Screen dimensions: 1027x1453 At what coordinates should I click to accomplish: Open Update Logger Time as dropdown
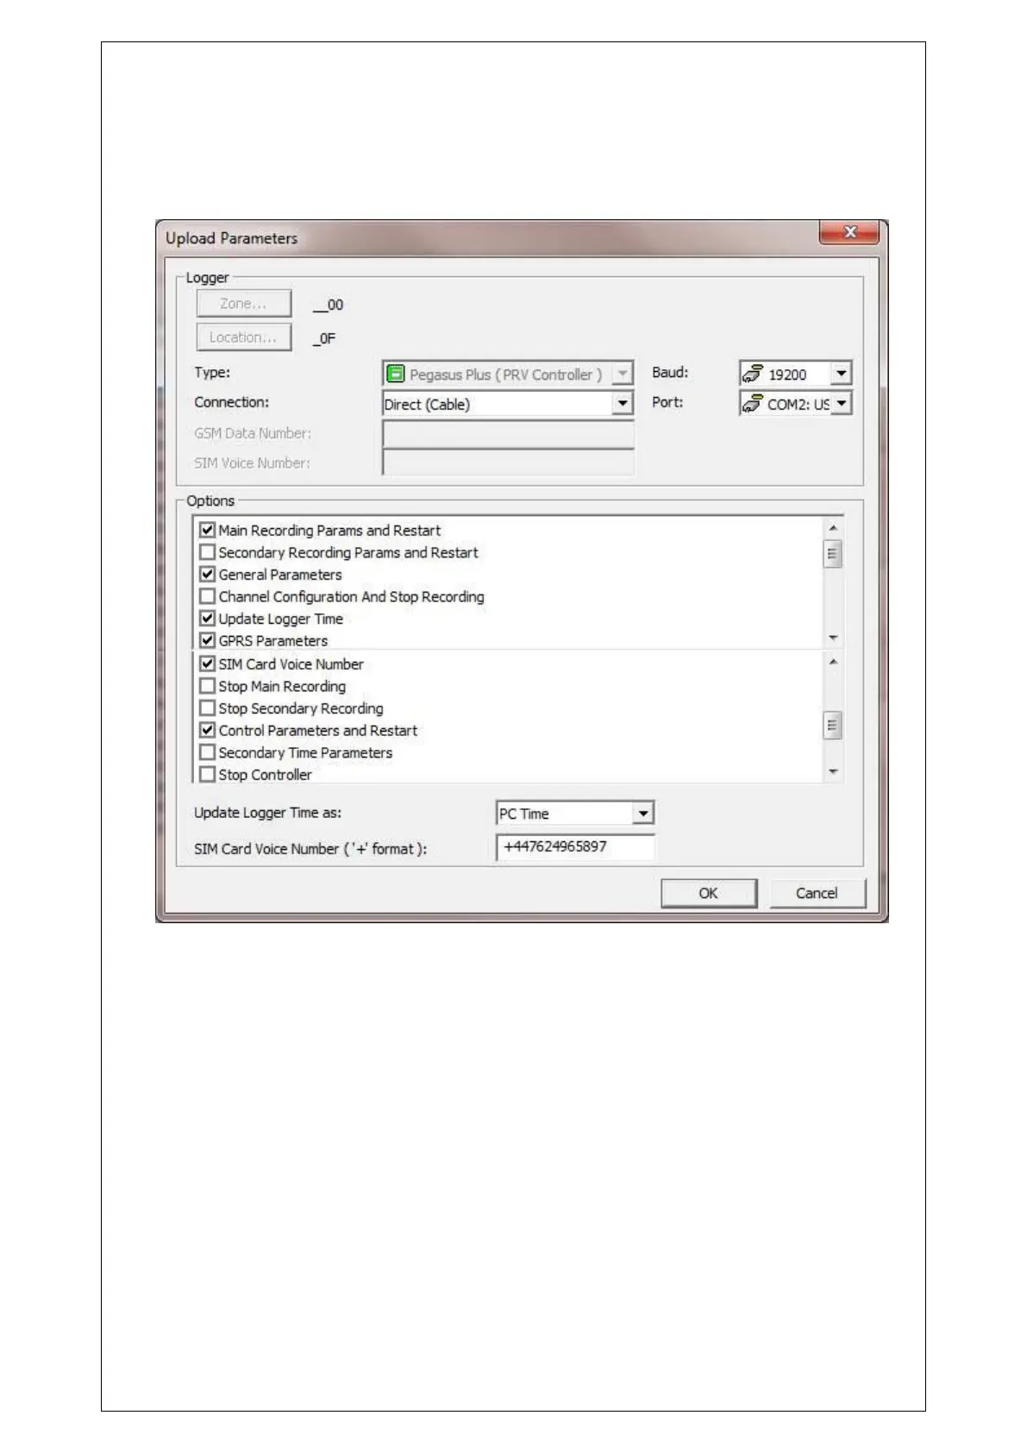(643, 814)
